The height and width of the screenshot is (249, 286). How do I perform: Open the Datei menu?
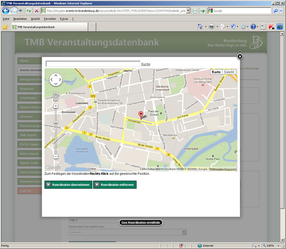point(6,19)
